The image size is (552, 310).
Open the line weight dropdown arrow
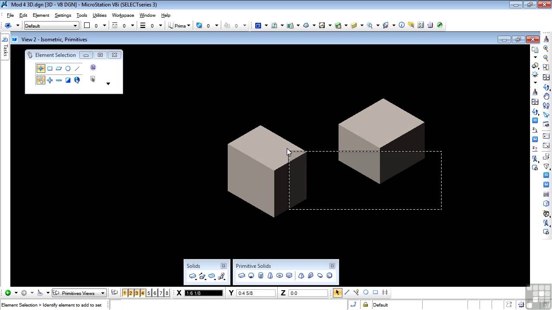(x=160, y=26)
